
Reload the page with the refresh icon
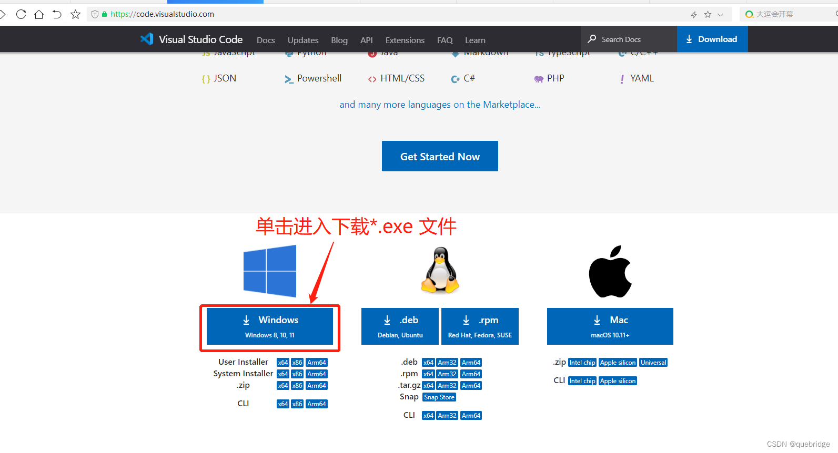pos(21,14)
